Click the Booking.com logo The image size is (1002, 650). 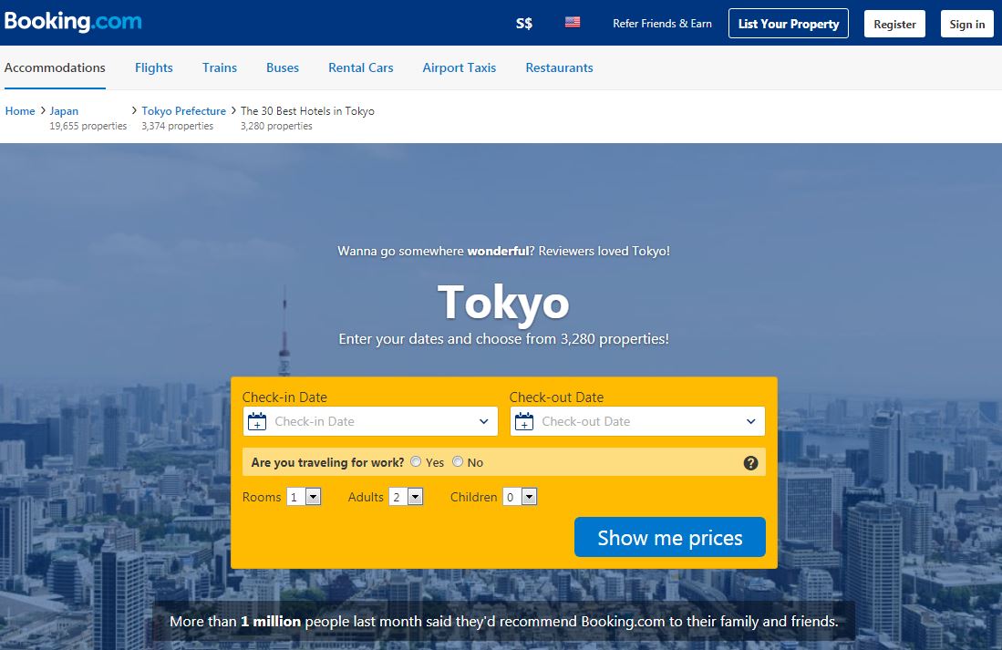click(x=73, y=22)
